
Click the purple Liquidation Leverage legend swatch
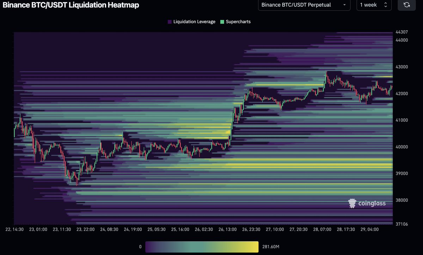tap(170, 22)
